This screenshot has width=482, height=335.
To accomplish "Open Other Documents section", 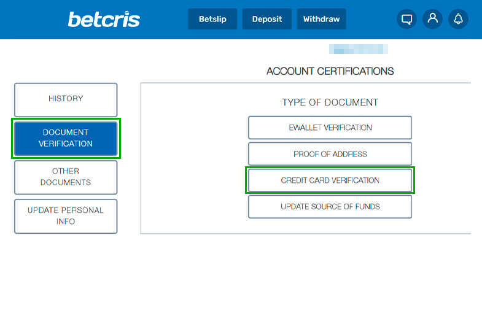I will tap(66, 177).
